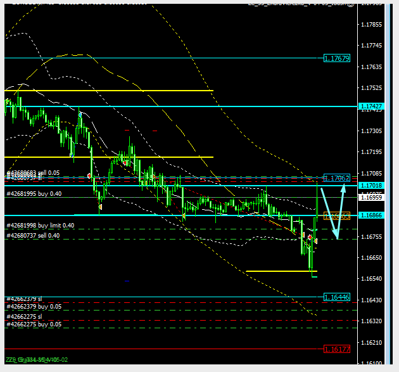
Task: Click price scale value 1.17525
Action: coord(372,88)
